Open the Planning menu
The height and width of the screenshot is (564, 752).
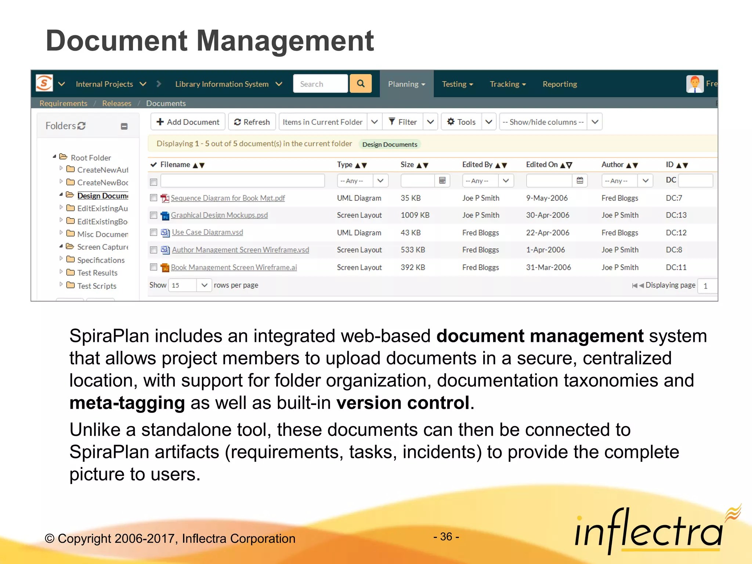tap(406, 84)
